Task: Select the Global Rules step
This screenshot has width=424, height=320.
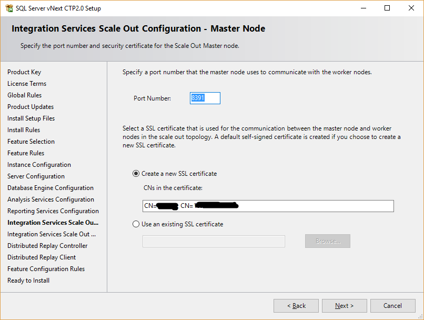Action: pos(25,95)
